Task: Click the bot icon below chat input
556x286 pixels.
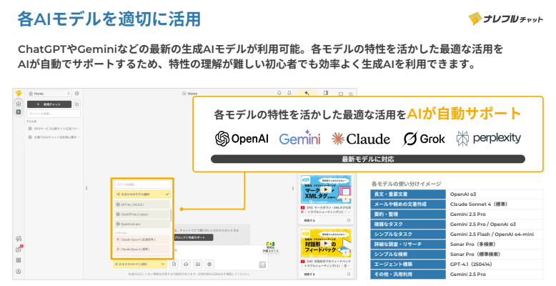Action: pyautogui.click(x=186, y=264)
